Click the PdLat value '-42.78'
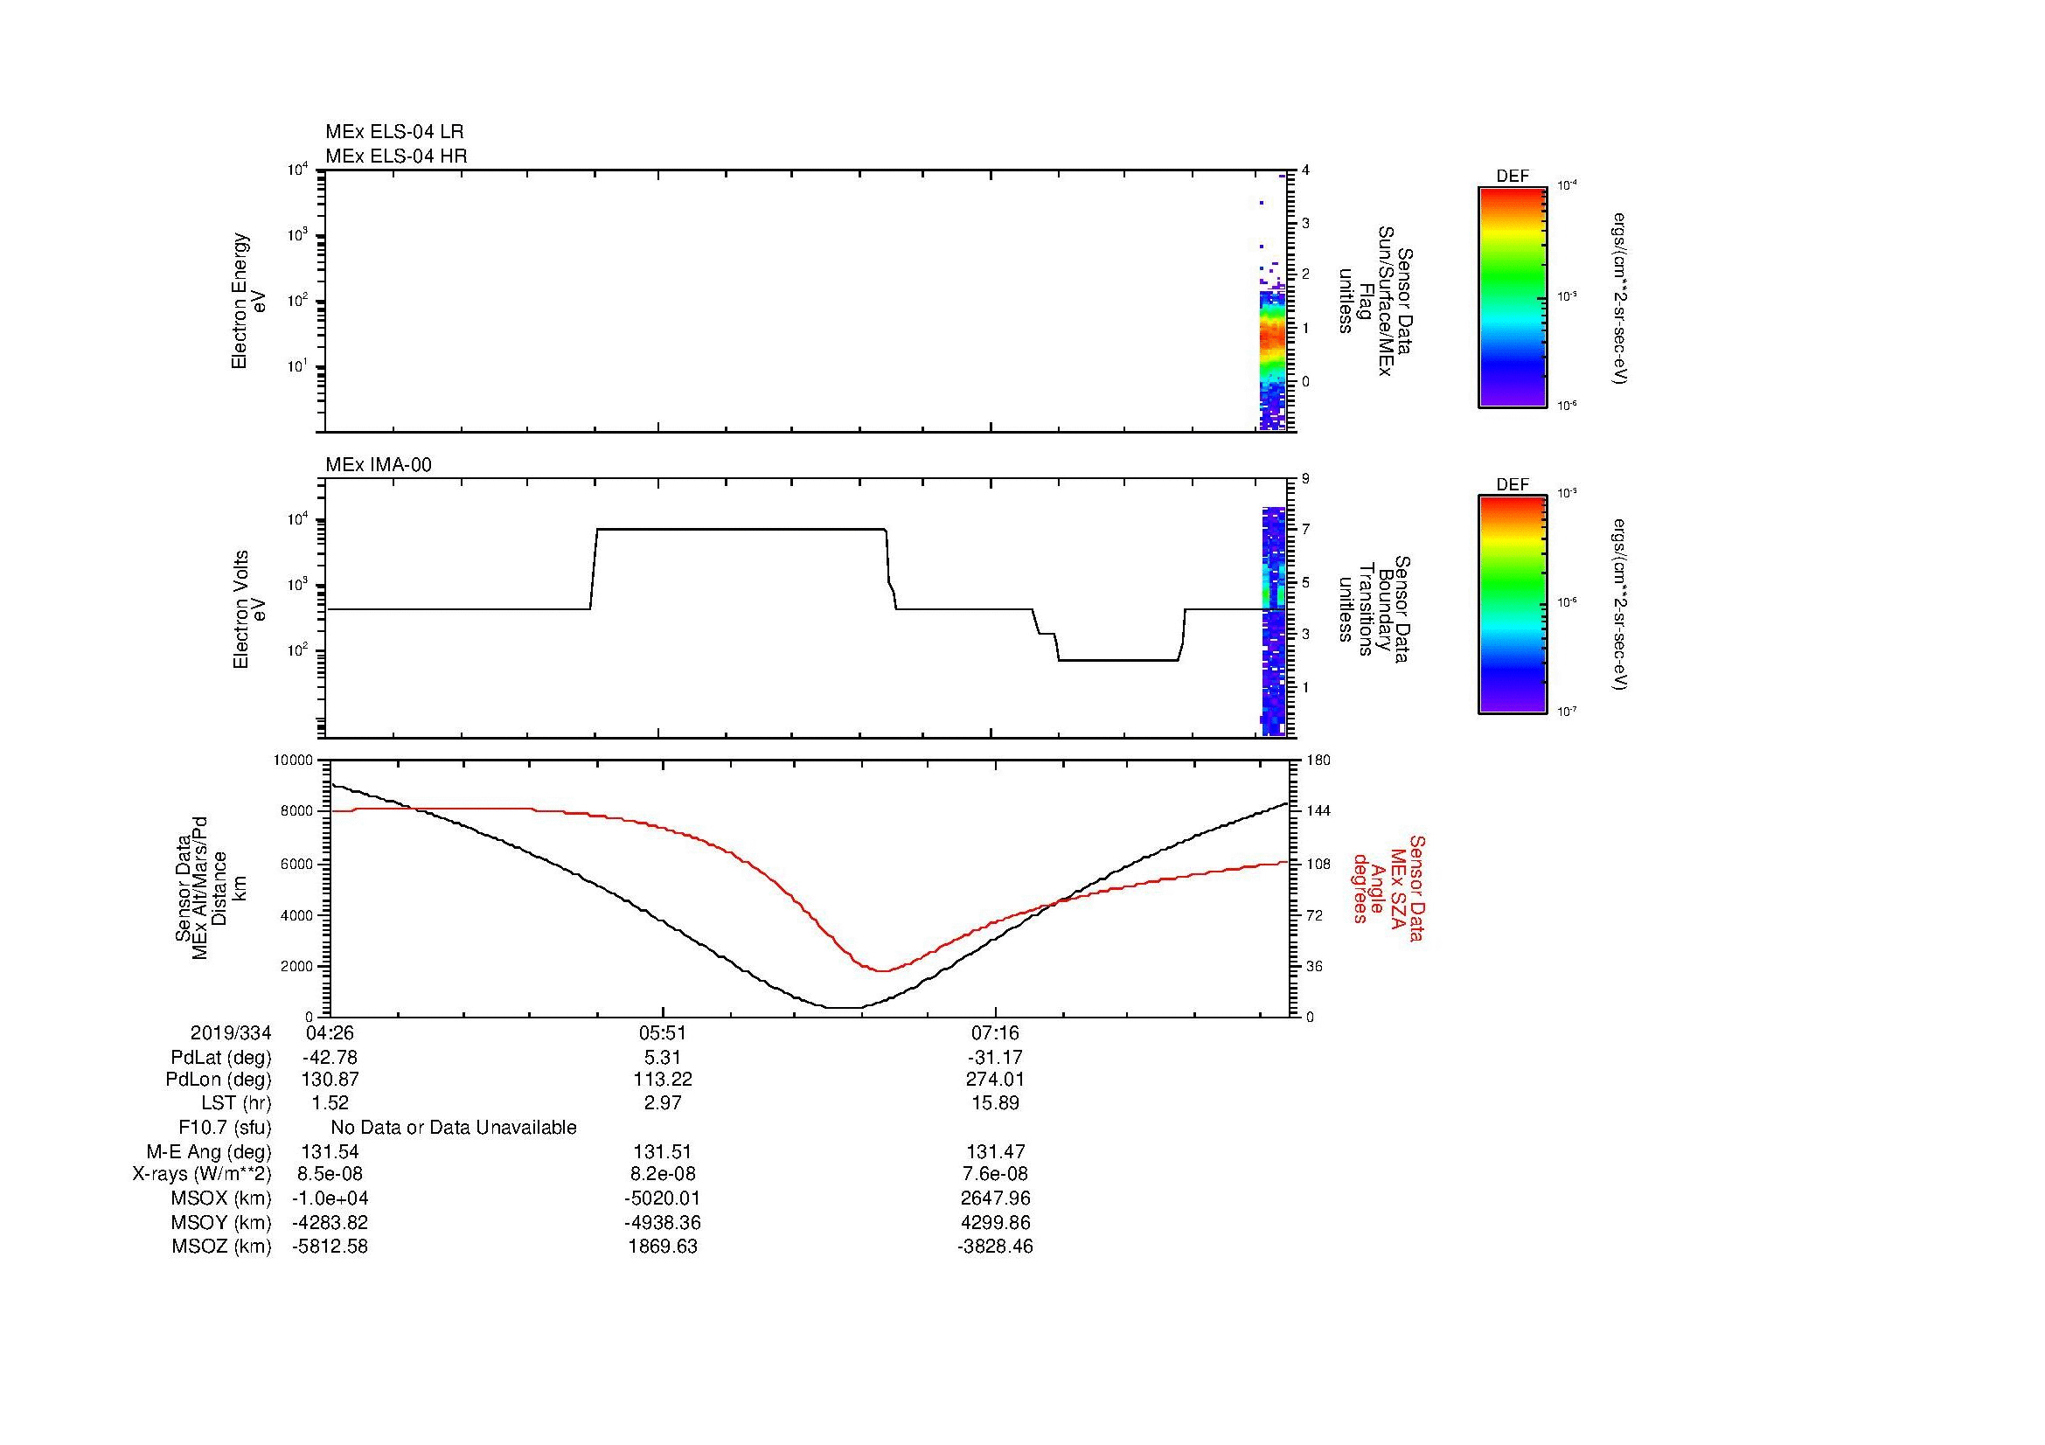Viewport: 2045px width, 1445px height. pyautogui.click(x=330, y=1058)
